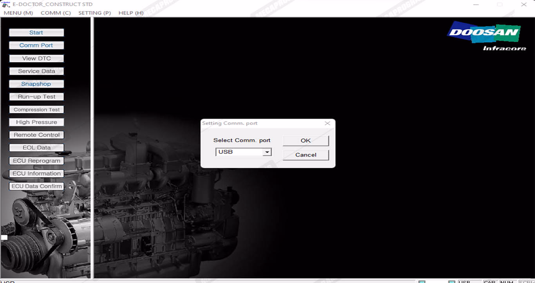Expand the Comm. port dropdown arrow

(x=267, y=152)
